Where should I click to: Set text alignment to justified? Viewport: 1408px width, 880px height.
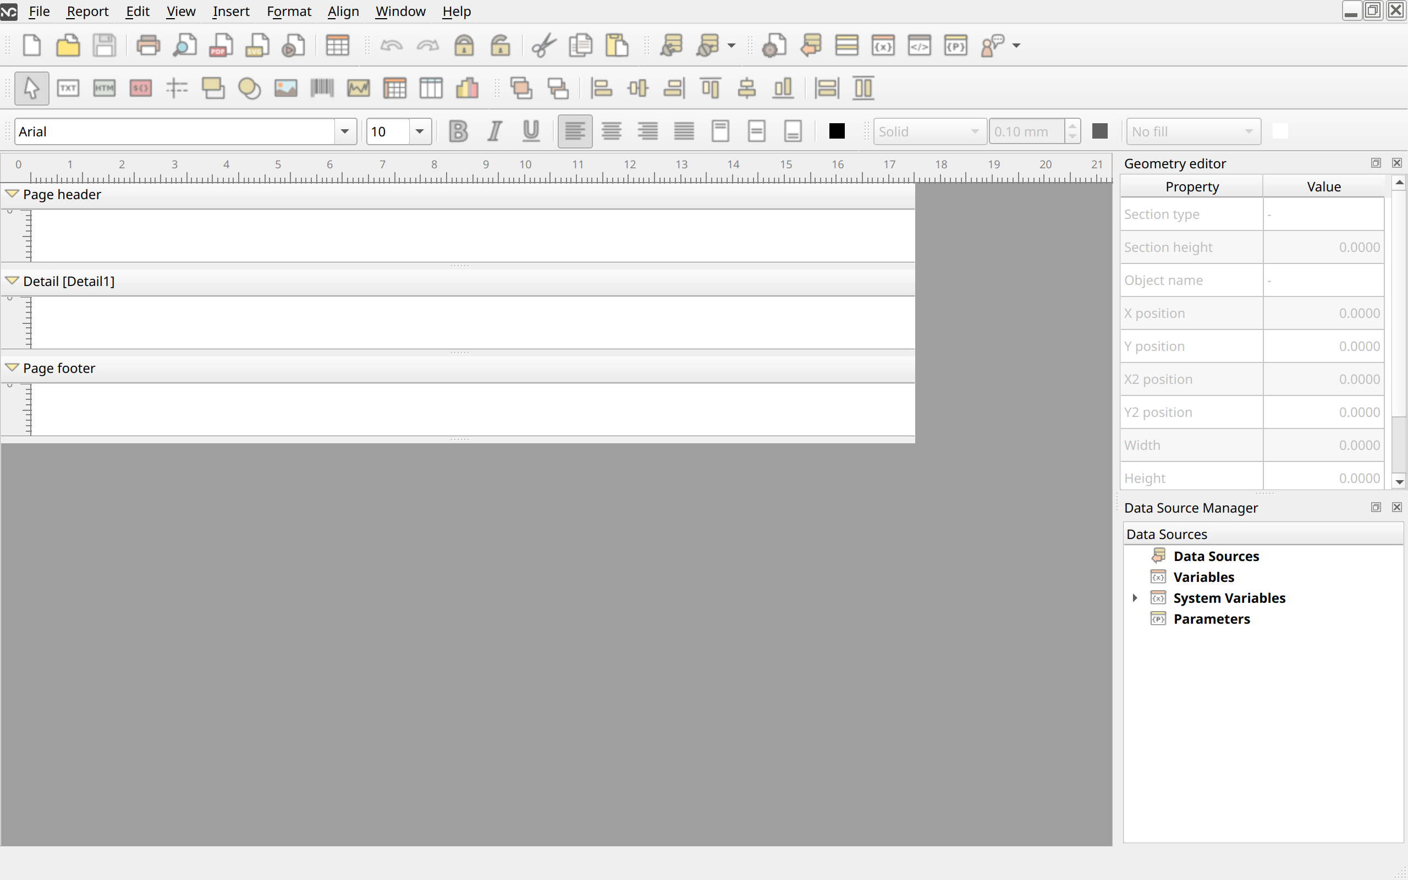coord(684,131)
